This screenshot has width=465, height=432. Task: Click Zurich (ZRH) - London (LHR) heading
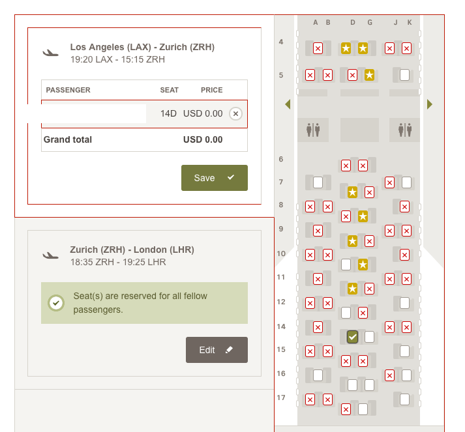pyautogui.click(x=132, y=250)
